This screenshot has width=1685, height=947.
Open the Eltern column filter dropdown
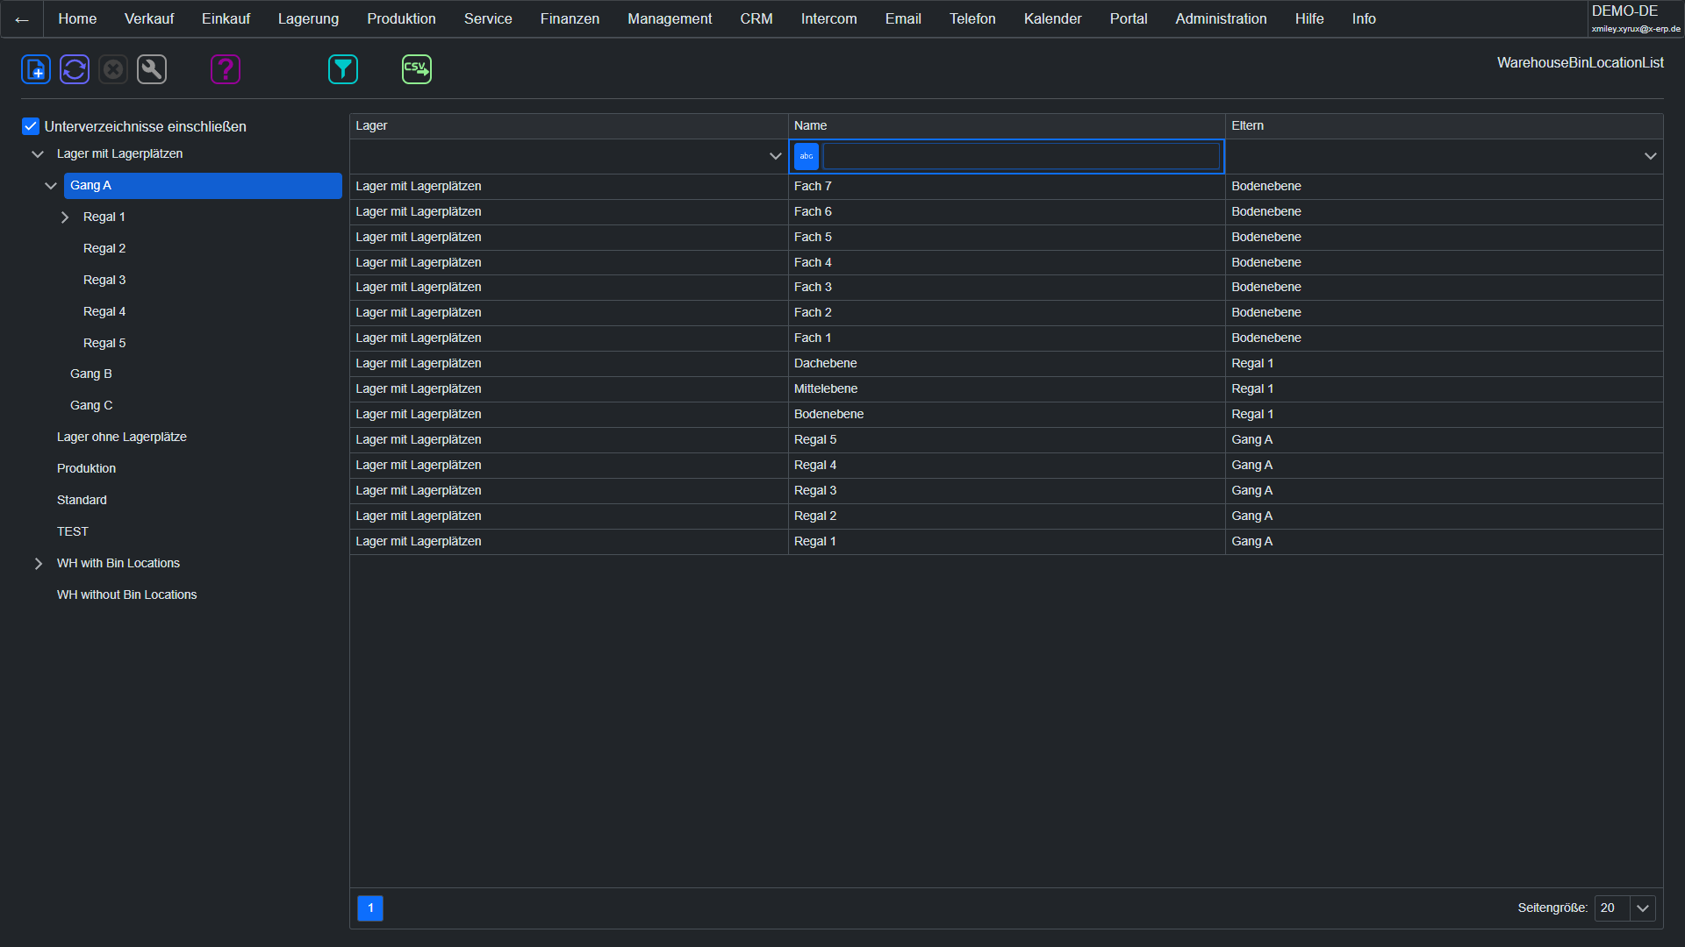pyautogui.click(x=1650, y=156)
